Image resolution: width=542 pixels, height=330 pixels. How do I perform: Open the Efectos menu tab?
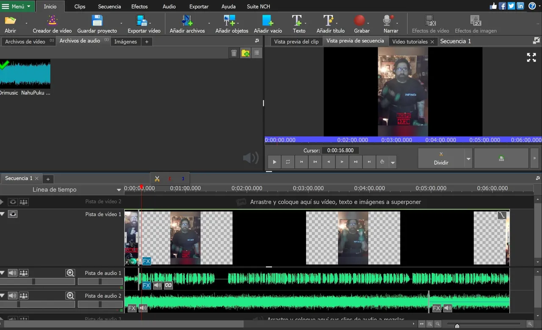[x=139, y=6]
